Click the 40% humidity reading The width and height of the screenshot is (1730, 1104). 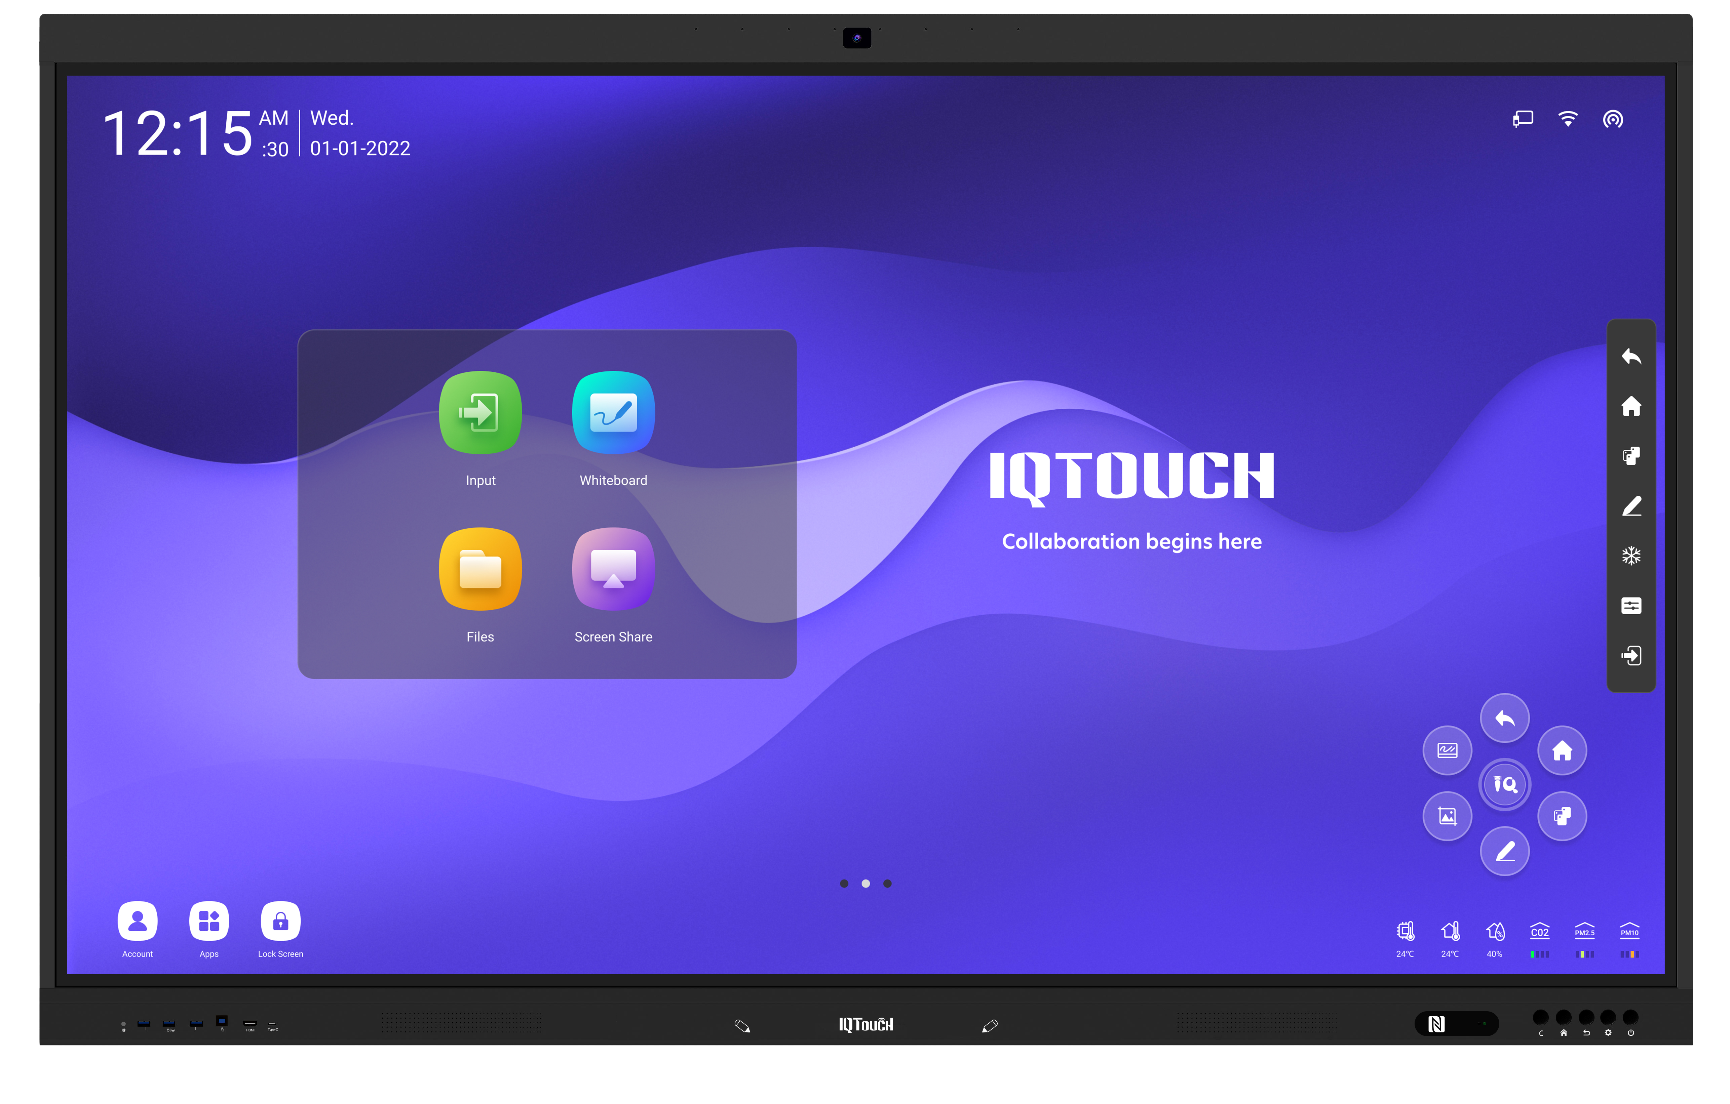[1494, 954]
